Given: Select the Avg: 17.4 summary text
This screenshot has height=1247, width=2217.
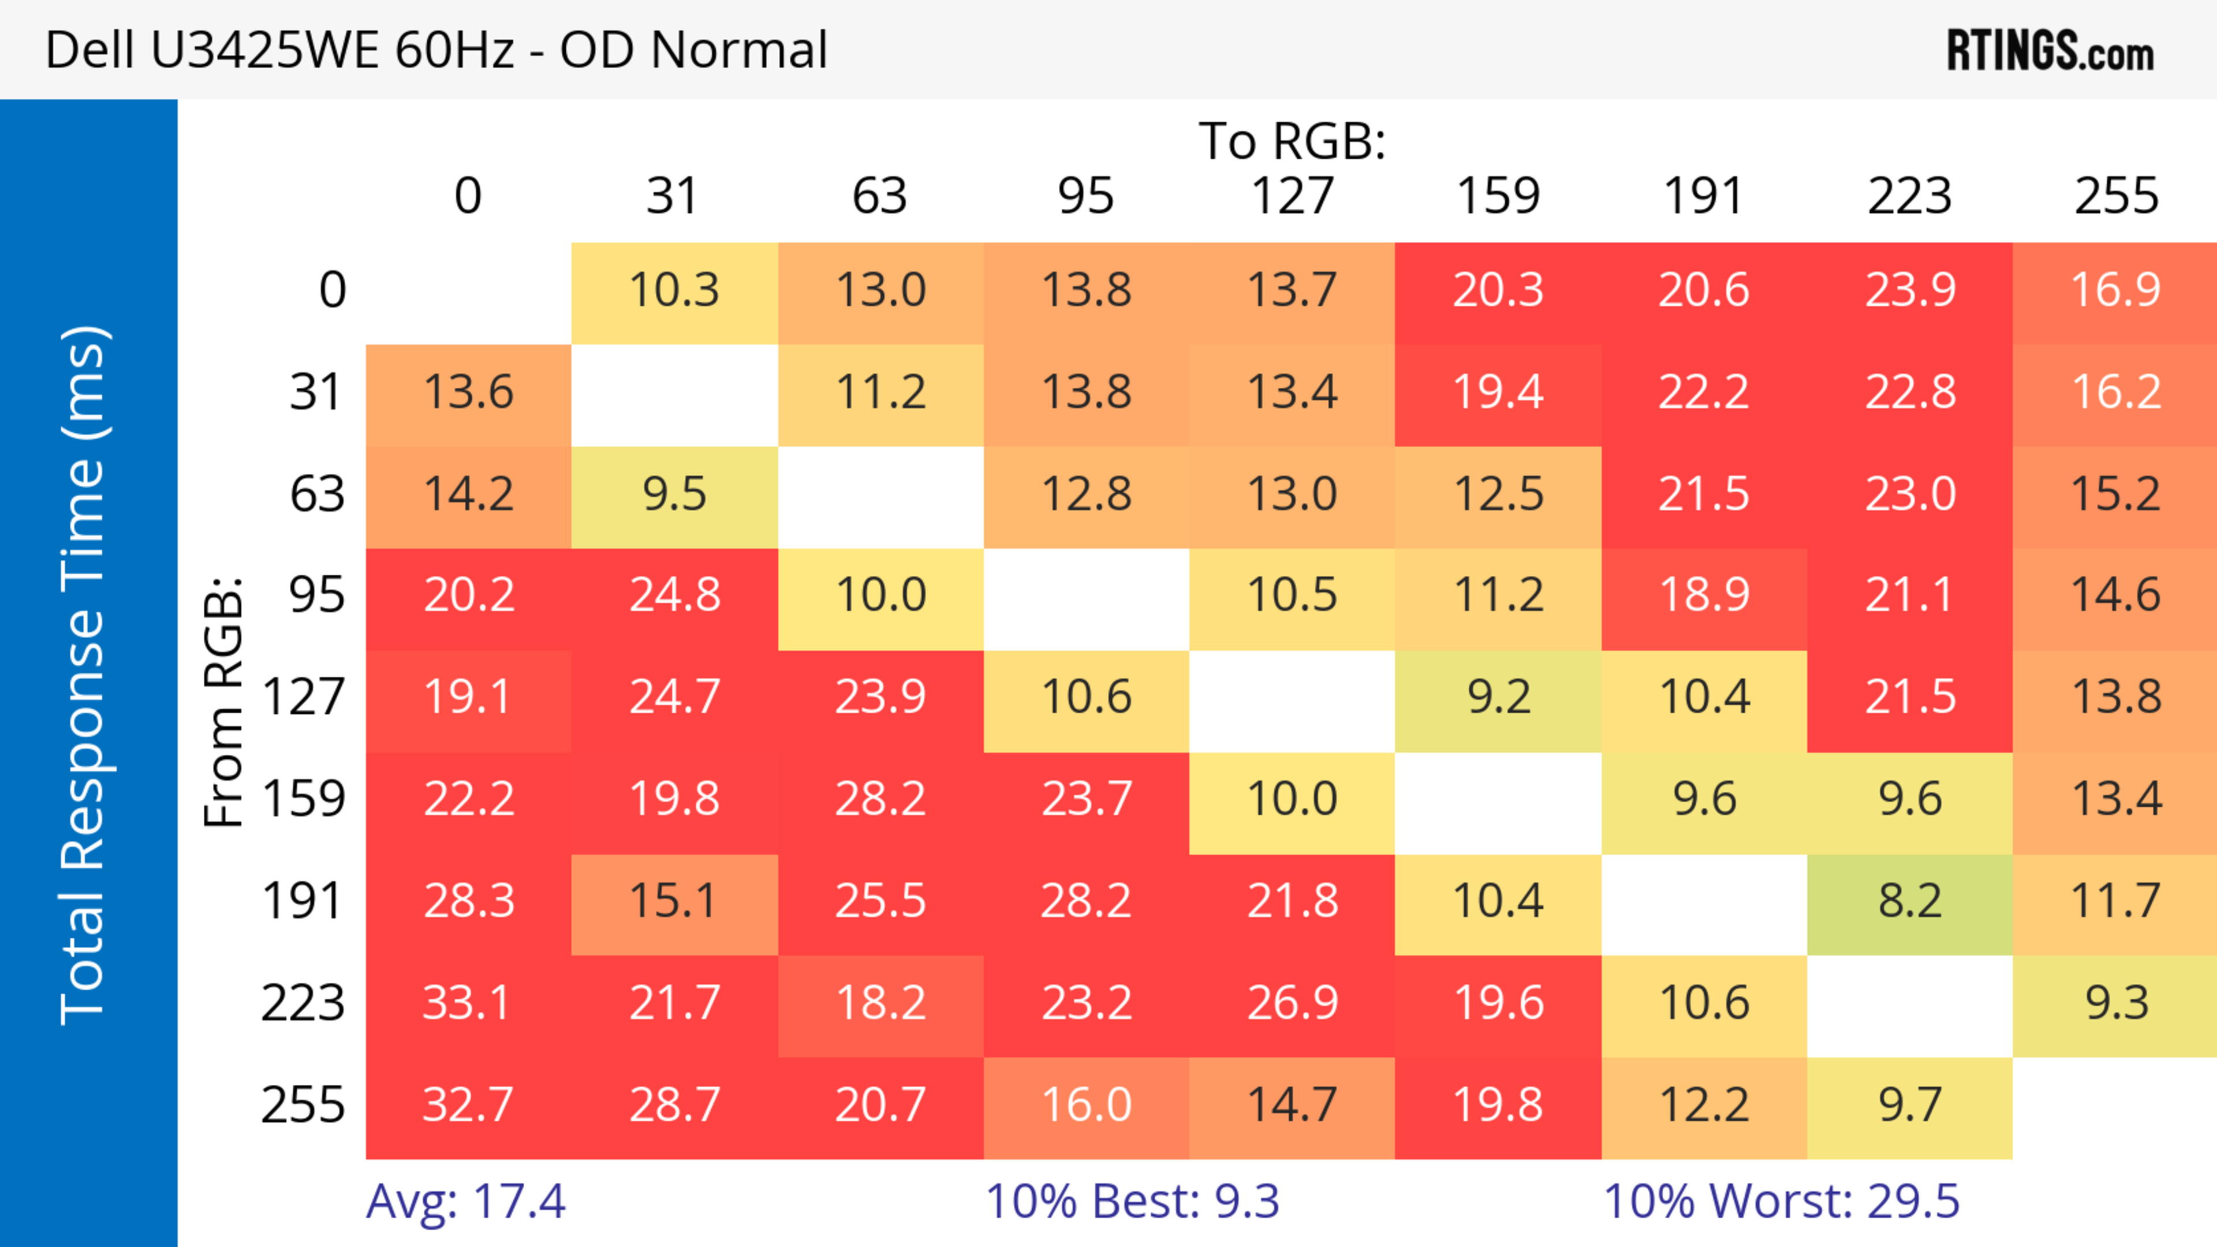Looking at the screenshot, I should 465,1201.
